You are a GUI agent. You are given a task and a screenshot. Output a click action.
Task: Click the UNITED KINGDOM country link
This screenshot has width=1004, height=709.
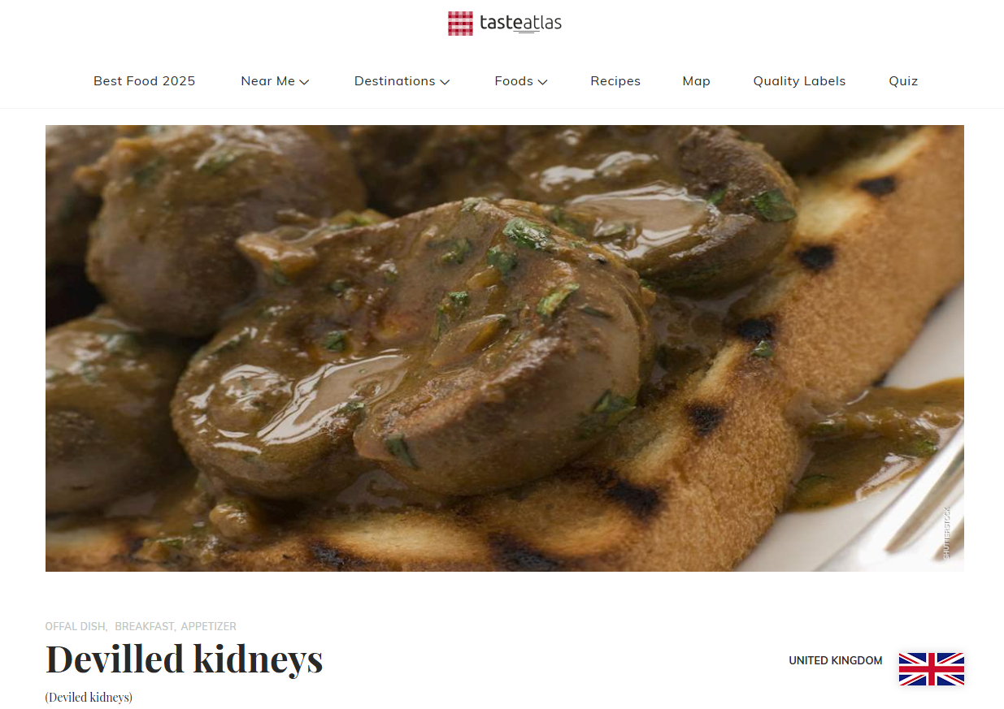tap(836, 661)
